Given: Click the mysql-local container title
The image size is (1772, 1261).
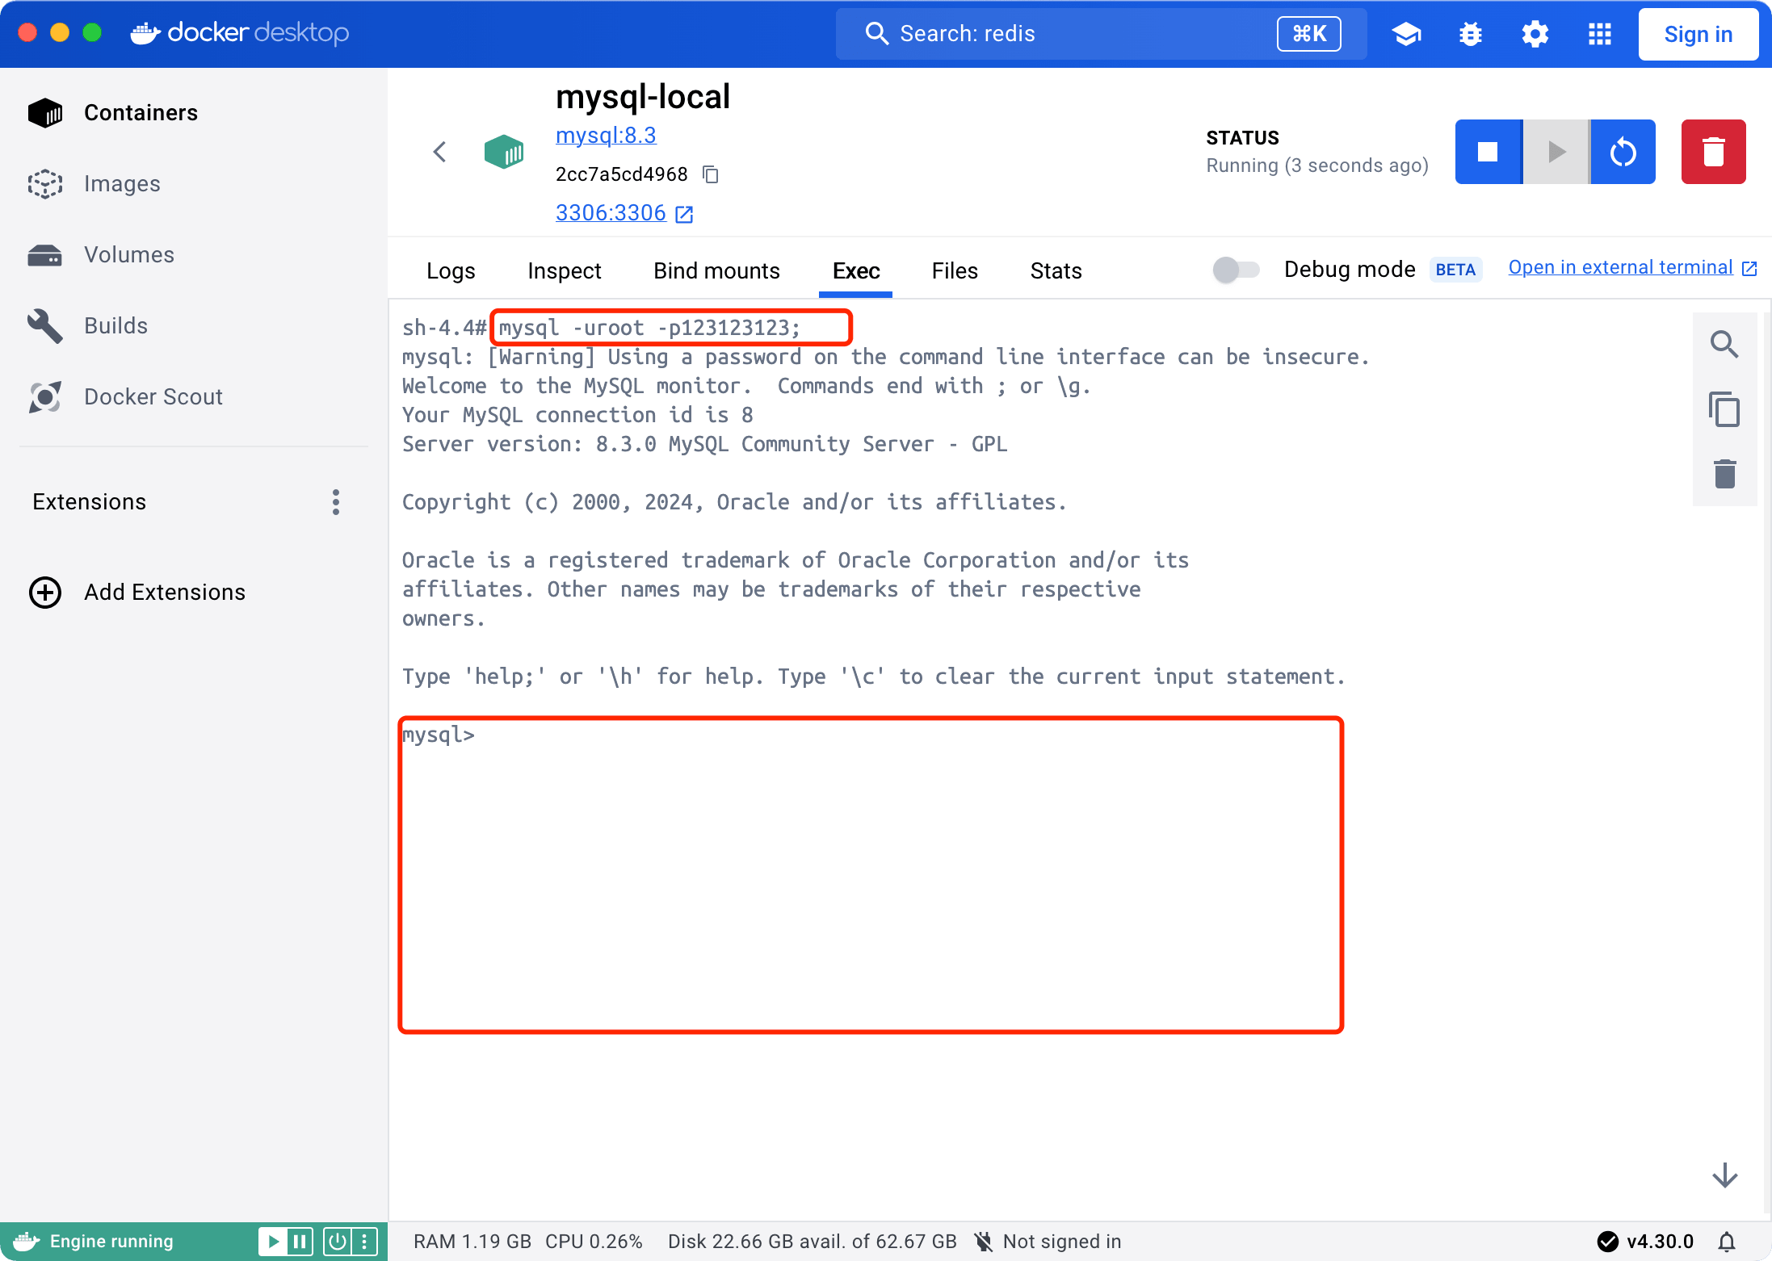Looking at the screenshot, I should pyautogui.click(x=643, y=97).
